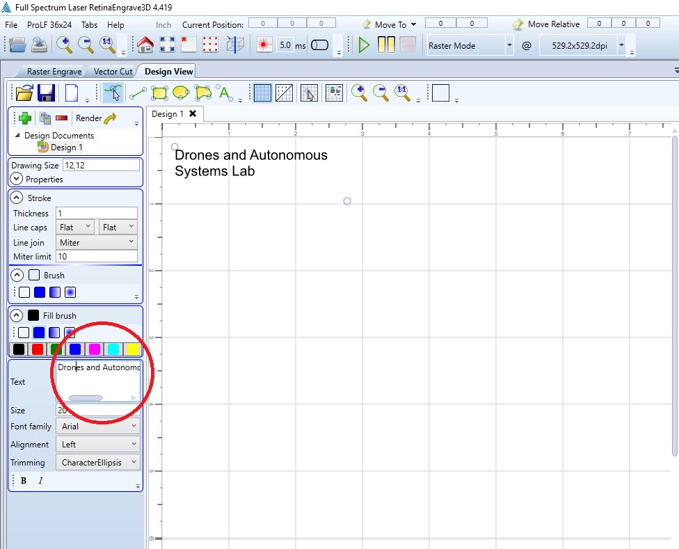The height and width of the screenshot is (549, 679).
Task: Collapse the Stroke section
Action: pos(17,198)
